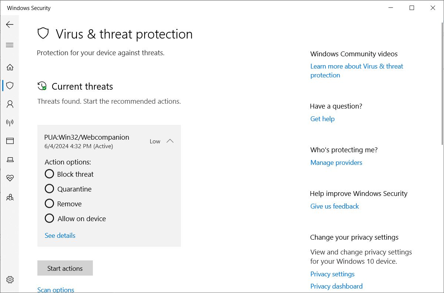Open See details for the detected threat

pyautogui.click(x=60, y=235)
